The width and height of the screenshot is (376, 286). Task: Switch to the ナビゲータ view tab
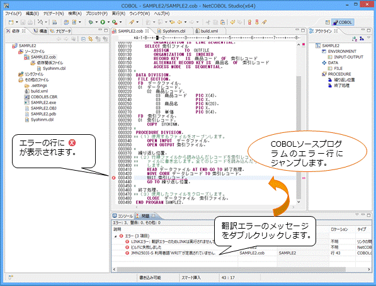60,31
